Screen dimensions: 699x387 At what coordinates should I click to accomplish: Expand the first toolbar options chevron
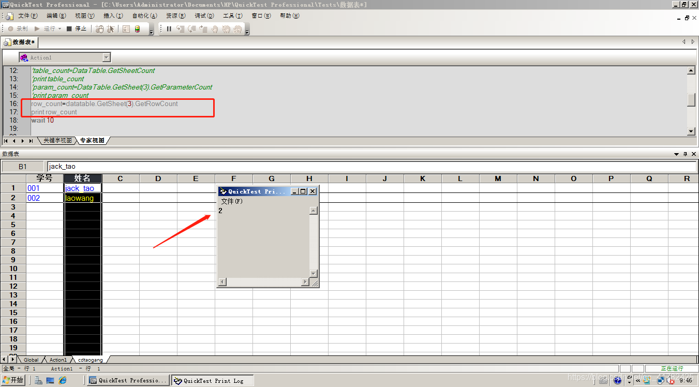click(152, 32)
